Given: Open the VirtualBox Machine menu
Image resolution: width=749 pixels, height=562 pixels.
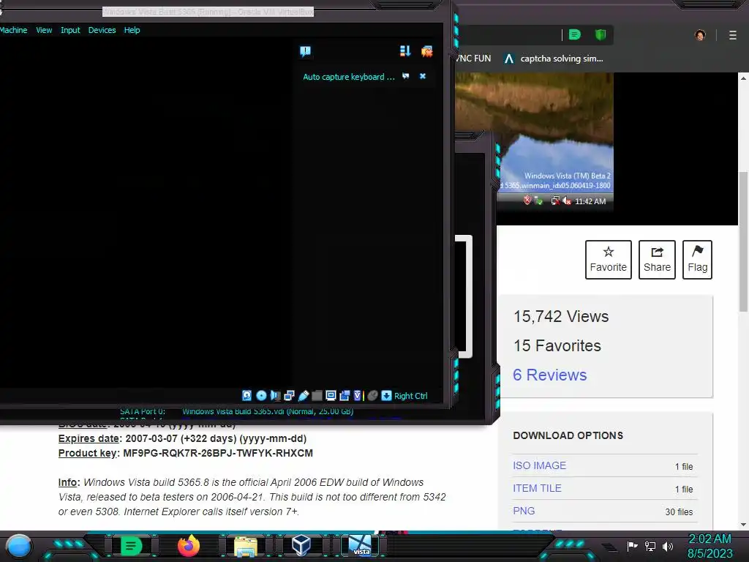Looking at the screenshot, I should (x=13, y=30).
